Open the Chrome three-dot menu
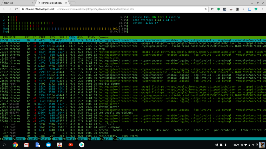This screenshot has width=266, height=149. [x=262, y=9]
